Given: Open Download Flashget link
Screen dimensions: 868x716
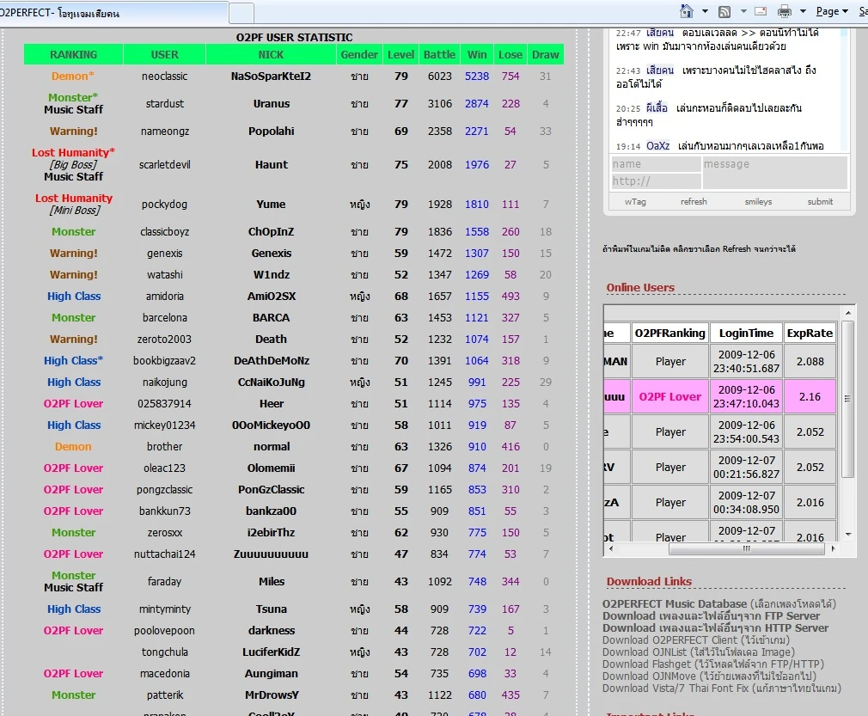Looking at the screenshot, I should pos(713,664).
